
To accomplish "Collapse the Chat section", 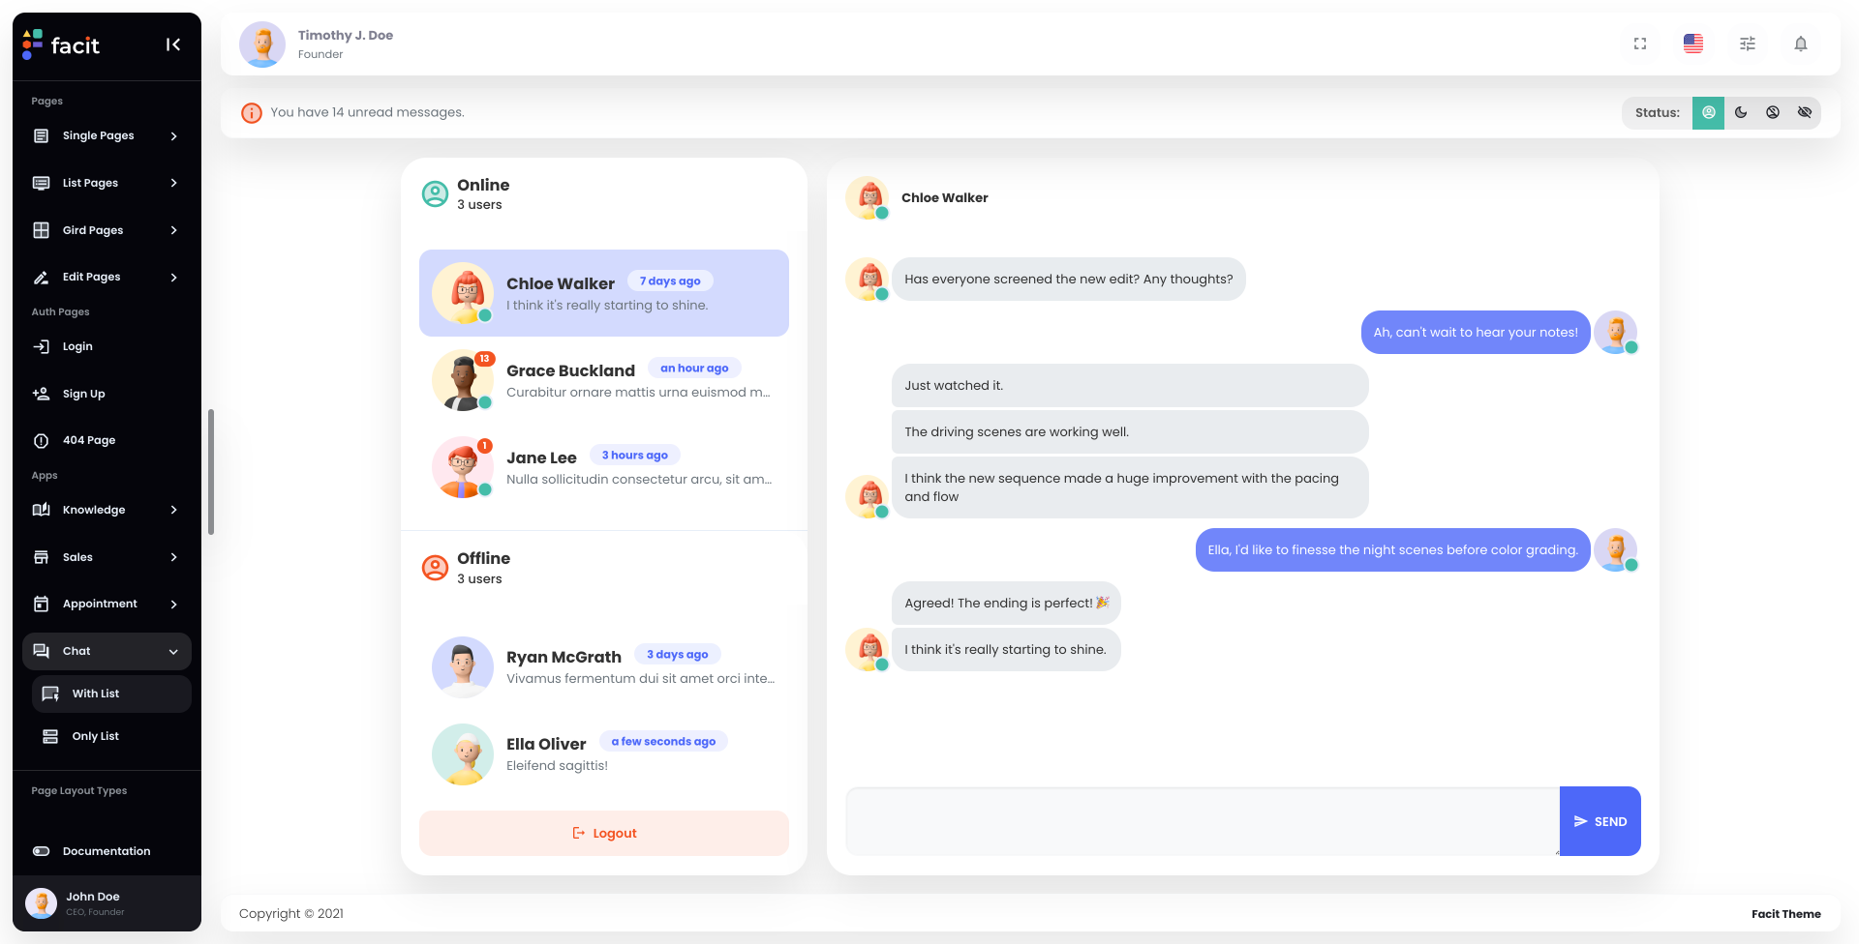I will pyautogui.click(x=107, y=651).
